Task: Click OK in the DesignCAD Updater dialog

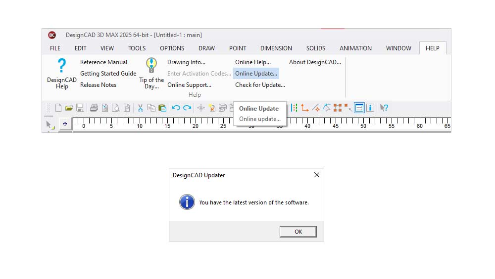Action: tap(298, 232)
